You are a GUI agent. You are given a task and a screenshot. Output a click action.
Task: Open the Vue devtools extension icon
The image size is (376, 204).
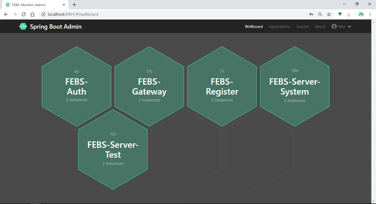click(340, 14)
